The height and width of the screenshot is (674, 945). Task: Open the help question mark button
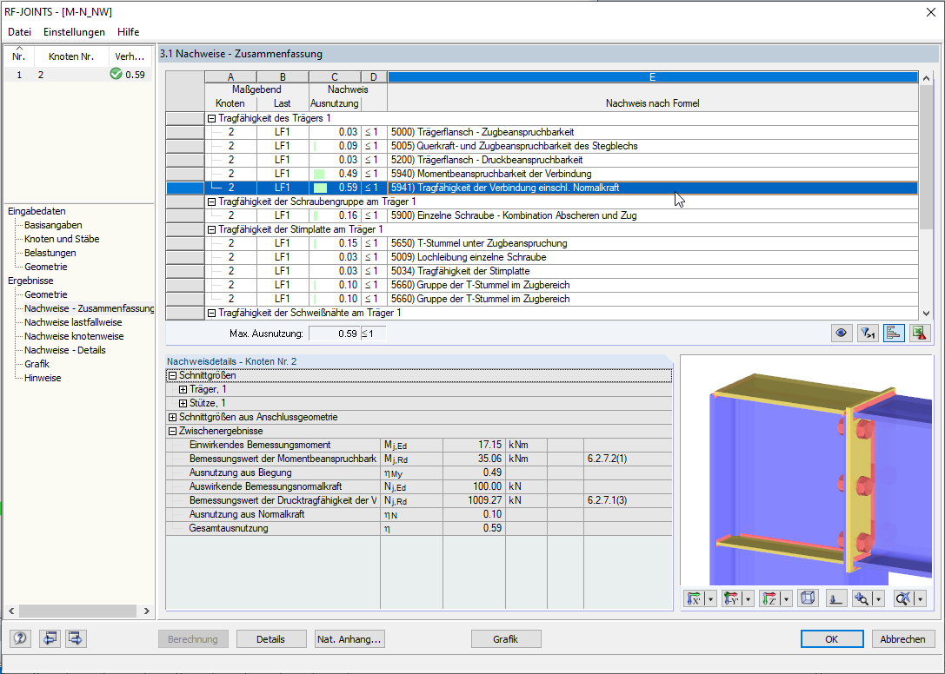click(x=20, y=638)
